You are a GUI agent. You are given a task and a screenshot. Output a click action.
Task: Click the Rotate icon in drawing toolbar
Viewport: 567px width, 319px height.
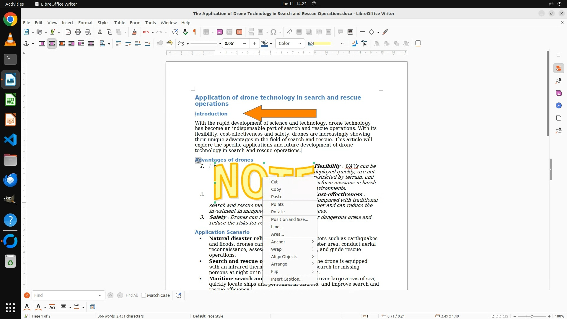point(355,44)
